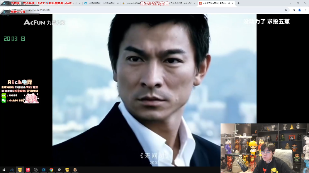This screenshot has height=173, width=309.
Task: Open the blue hexagon taskbar app
Action: [44, 170]
